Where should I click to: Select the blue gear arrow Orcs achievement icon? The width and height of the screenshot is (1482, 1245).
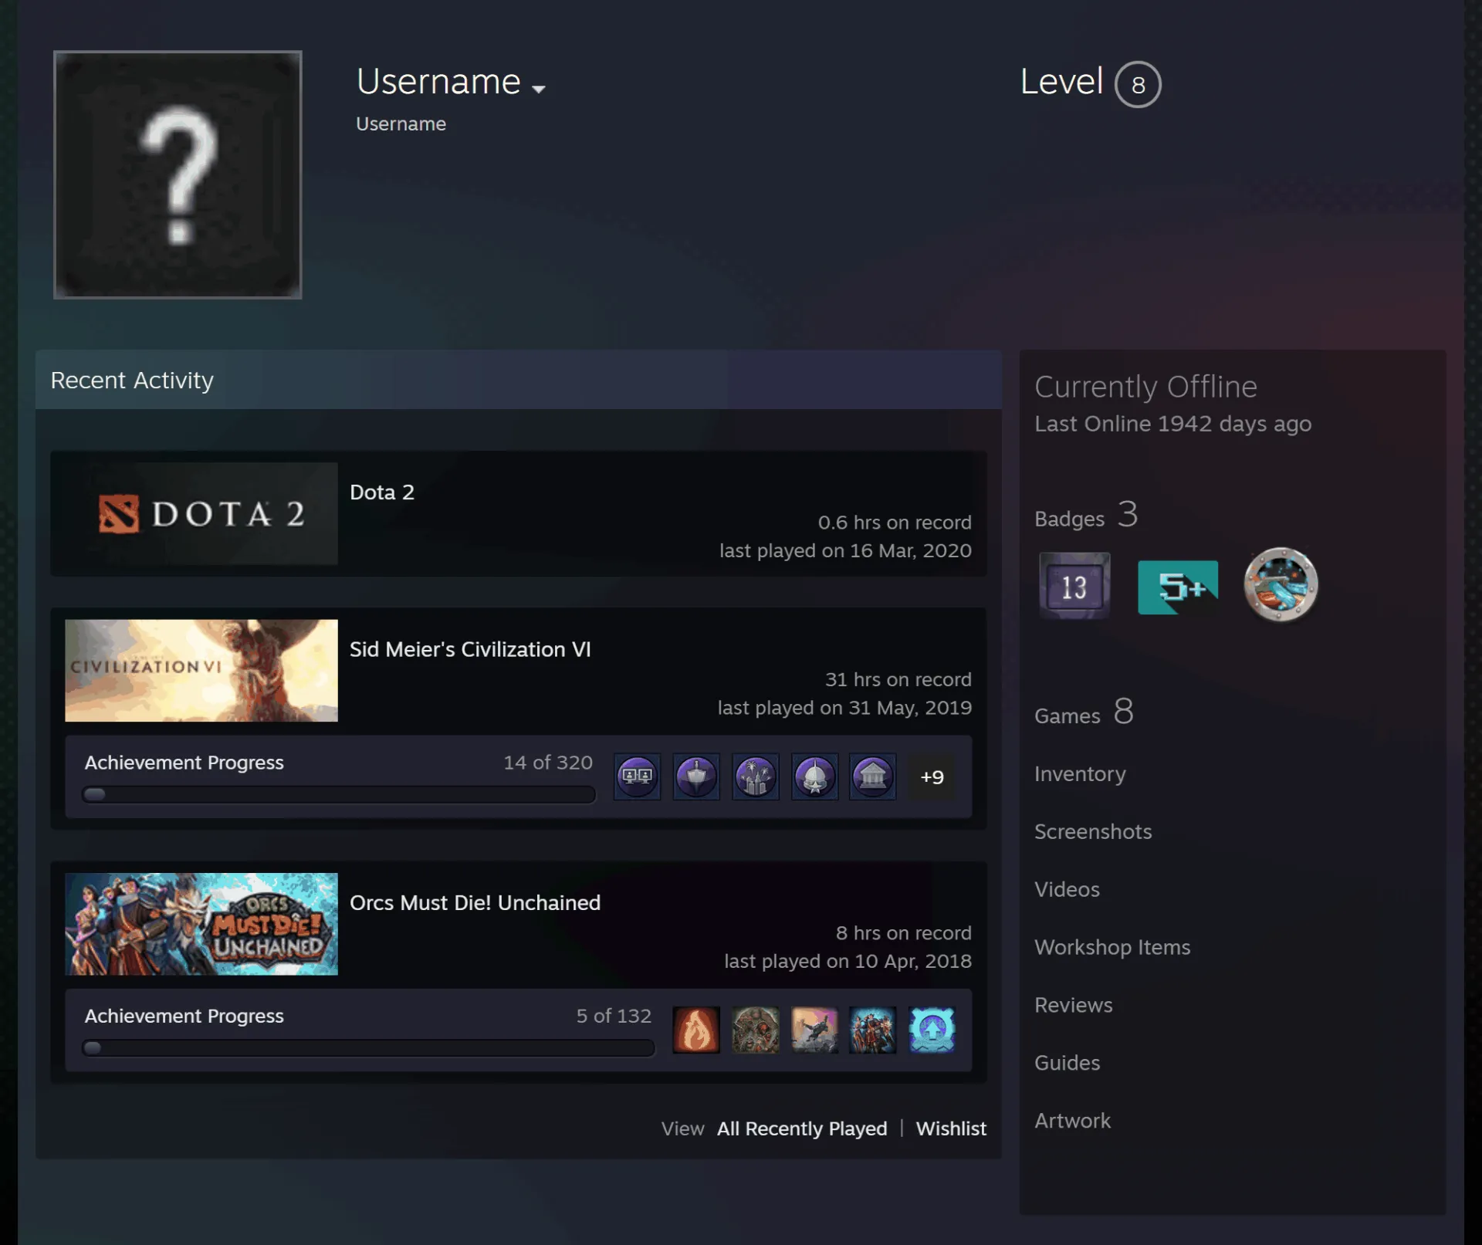coord(932,1030)
